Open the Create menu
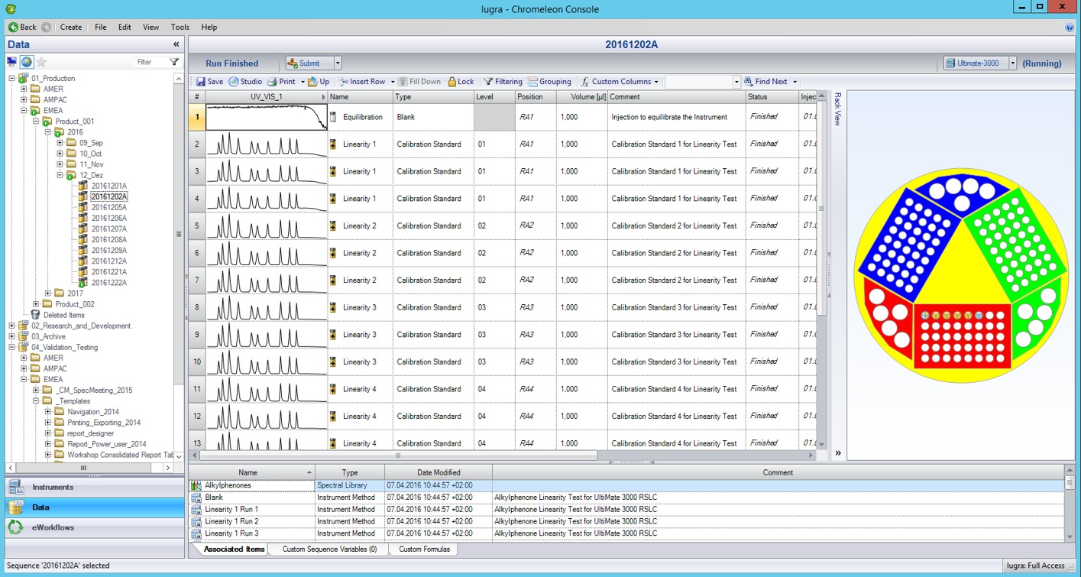Image resolution: width=1081 pixels, height=577 pixels. (71, 27)
